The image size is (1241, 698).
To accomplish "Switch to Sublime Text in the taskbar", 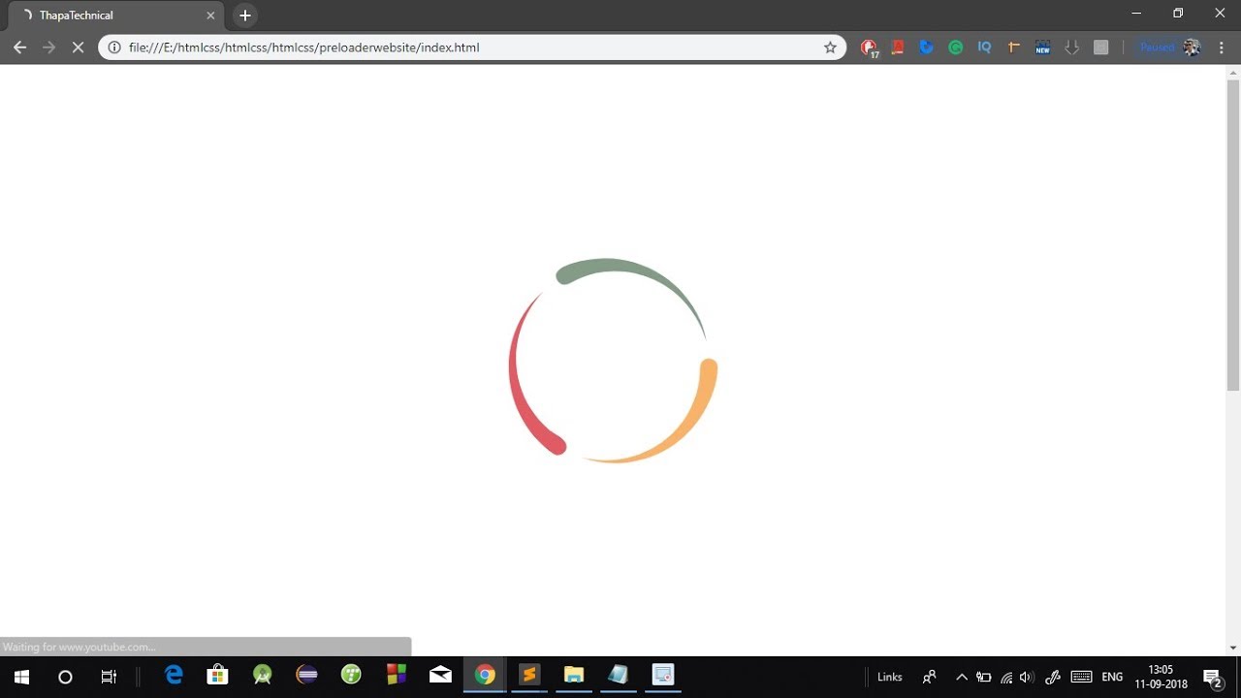I will (x=529, y=675).
